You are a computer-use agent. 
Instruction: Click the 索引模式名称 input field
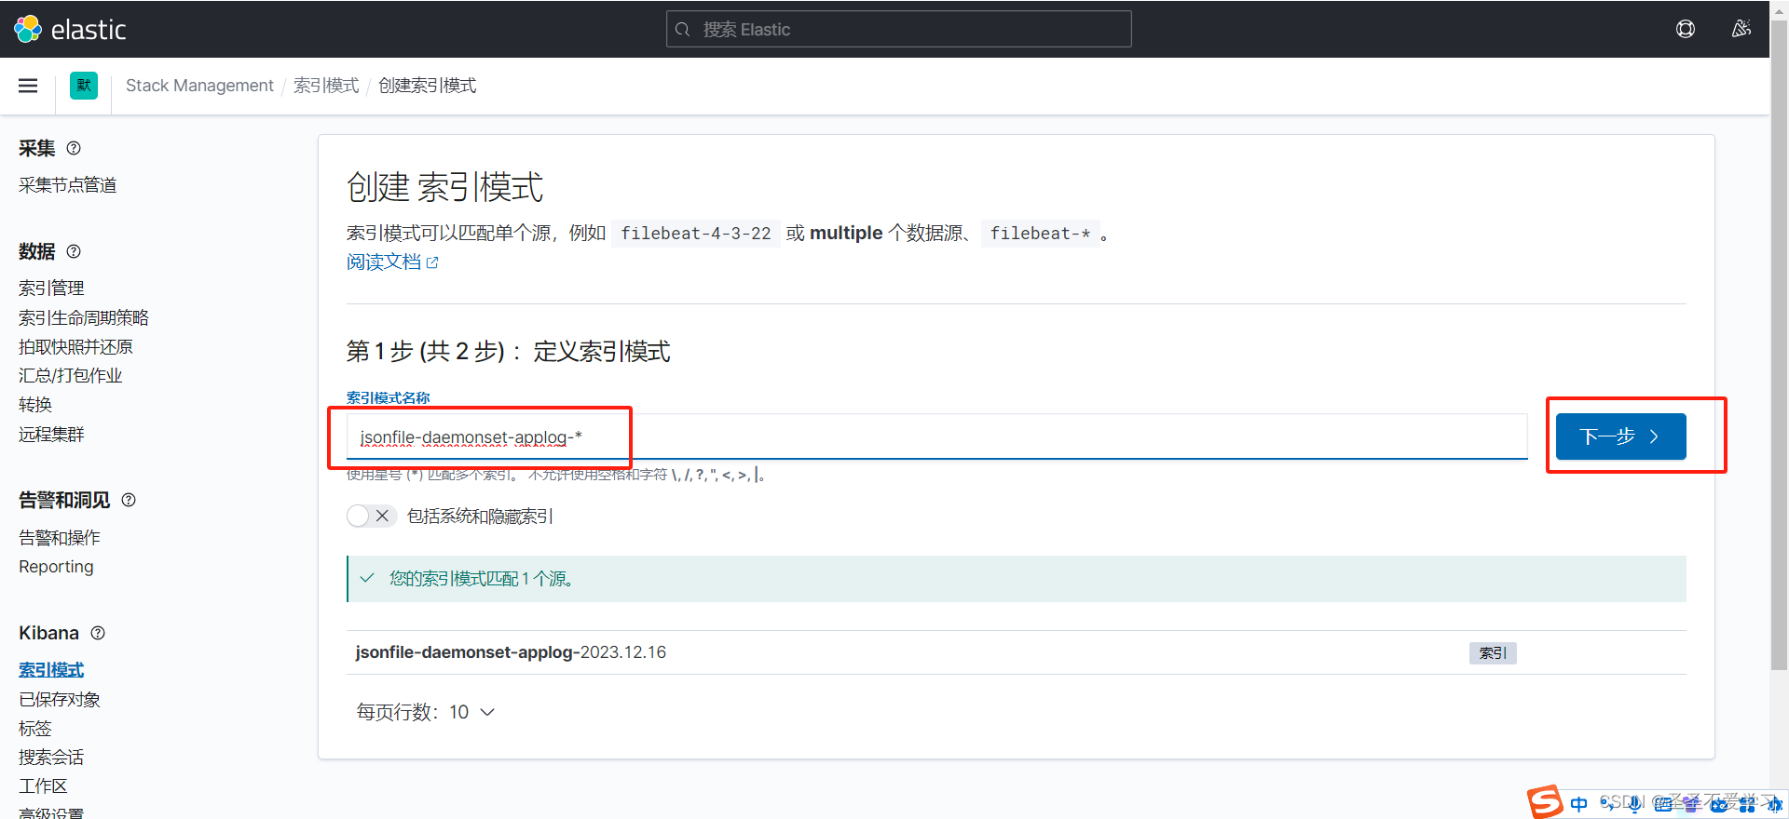click(936, 436)
